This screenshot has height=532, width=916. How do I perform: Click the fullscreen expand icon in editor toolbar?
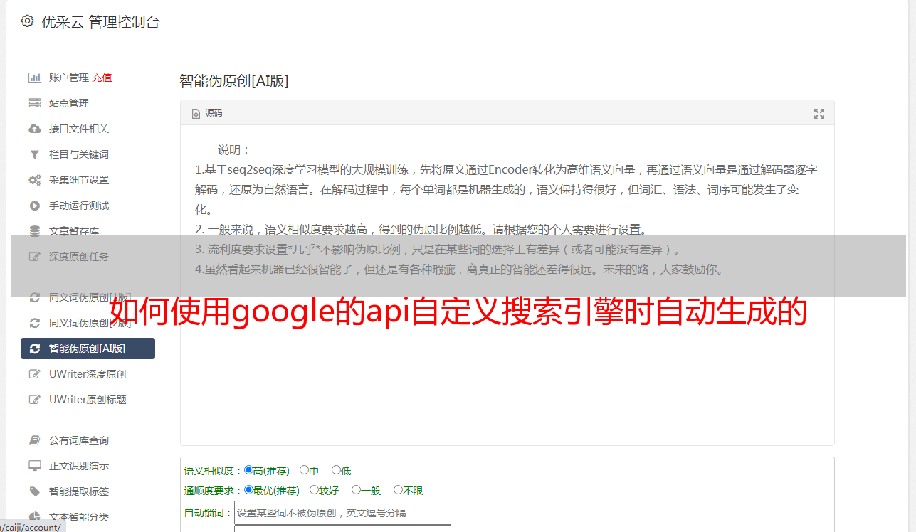click(x=818, y=114)
